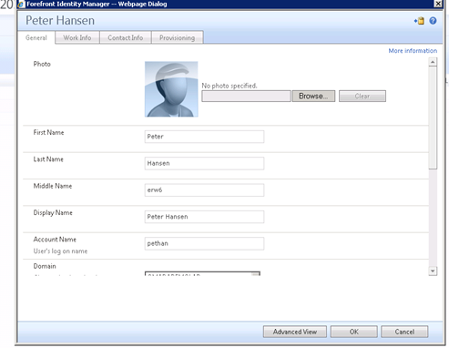The height and width of the screenshot is (348, 449).
Task: Click the Middle Name field containing erw6
Action: (204, 190)
